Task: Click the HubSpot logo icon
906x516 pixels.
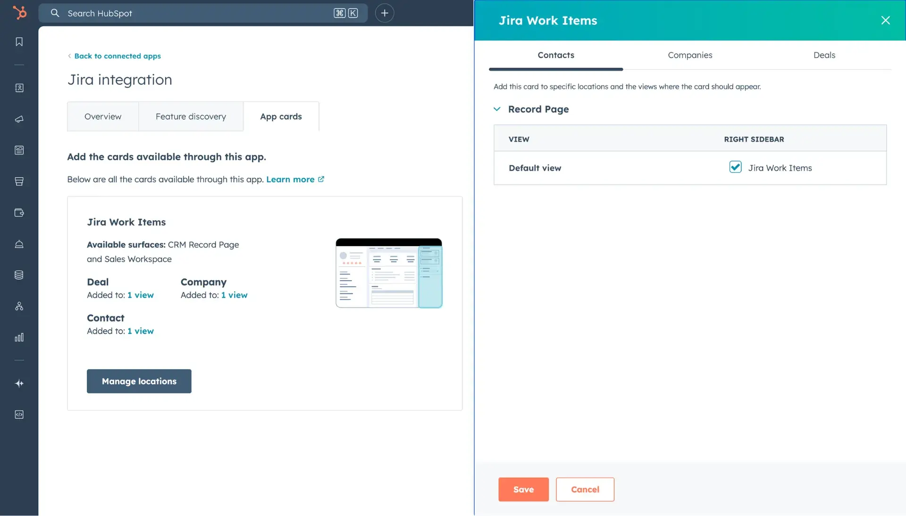Action: 19,13
